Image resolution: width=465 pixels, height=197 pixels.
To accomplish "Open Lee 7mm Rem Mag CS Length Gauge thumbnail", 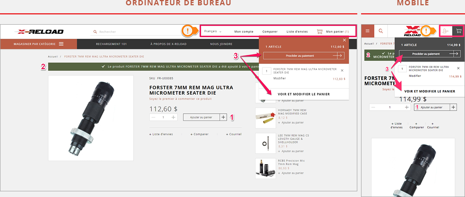I will [x=265, y=143].
